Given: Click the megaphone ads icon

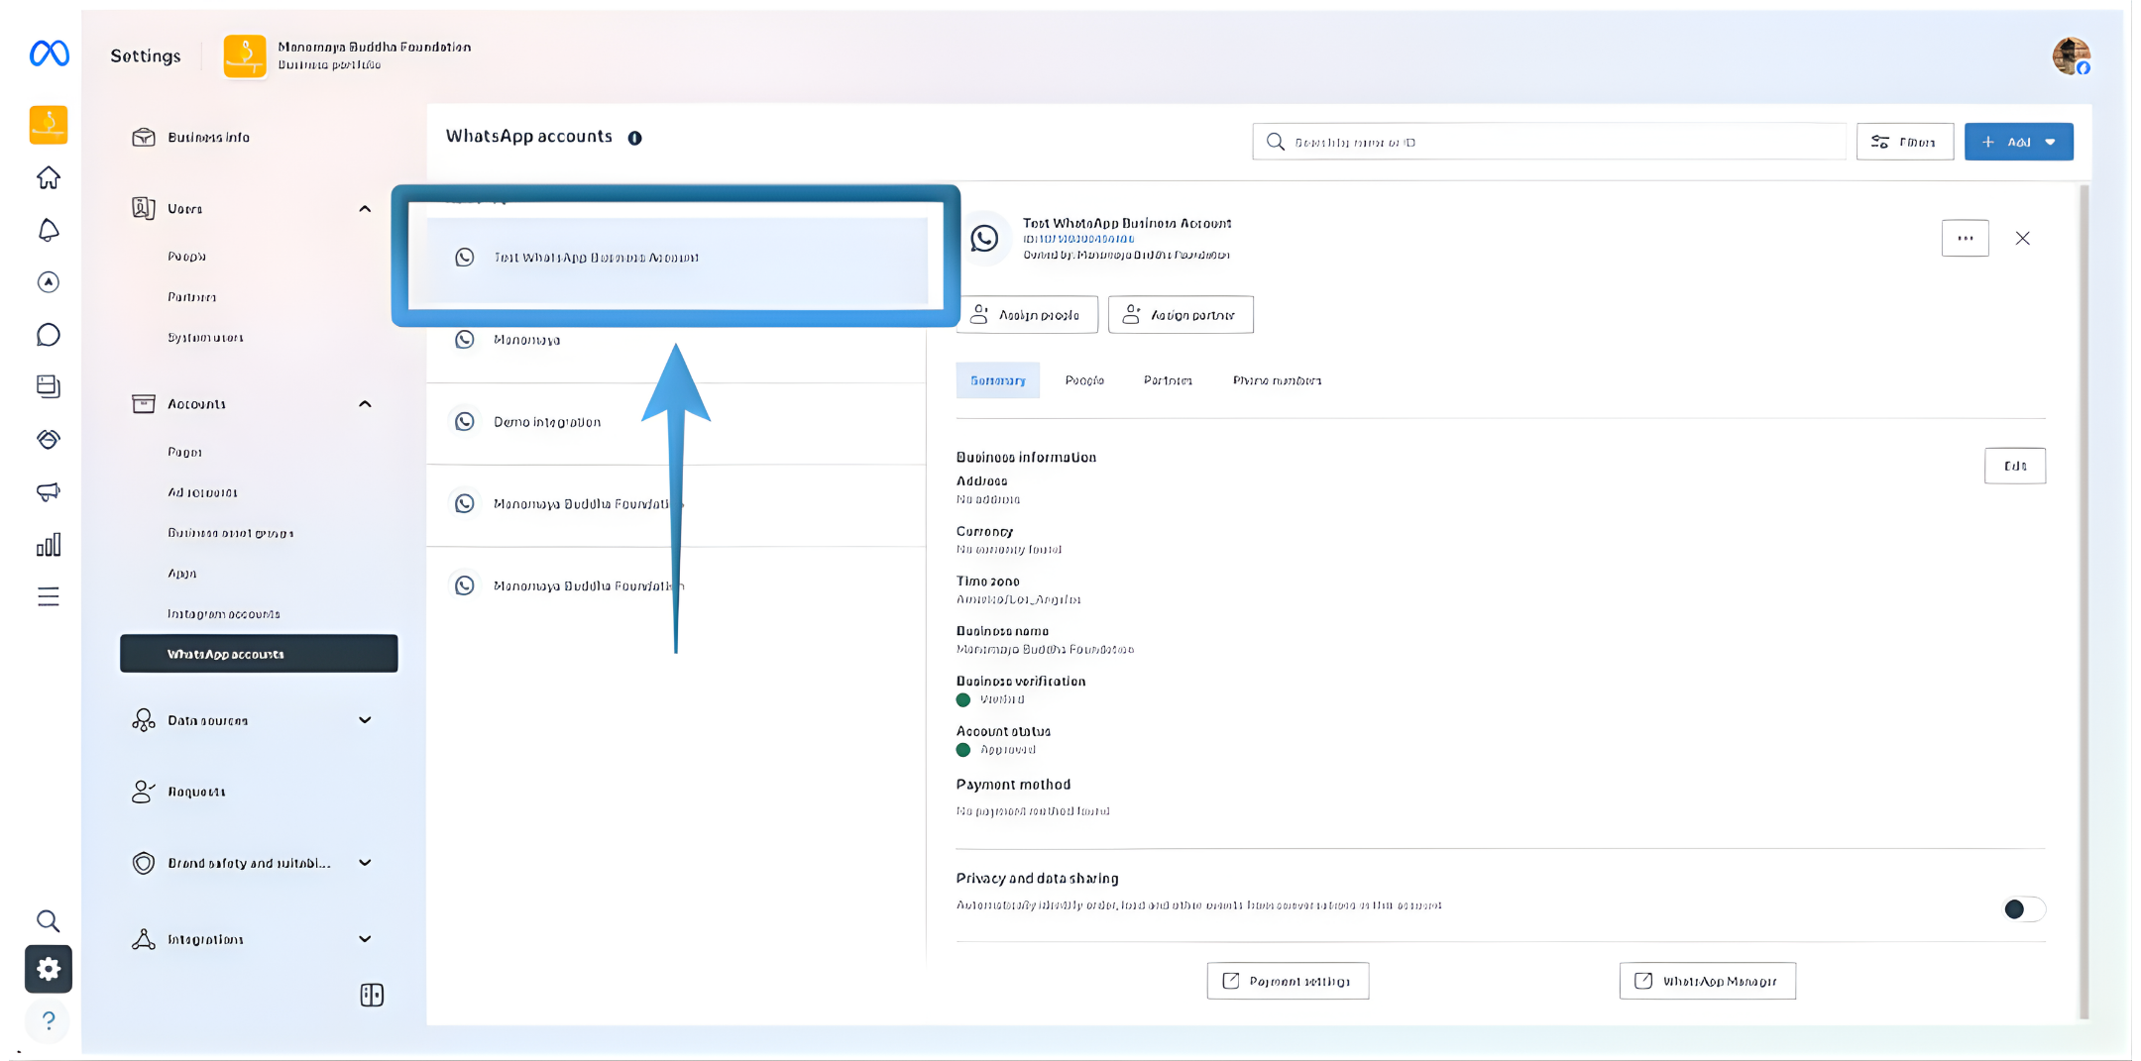Looking at the screenshot, I should click(49, 492).
